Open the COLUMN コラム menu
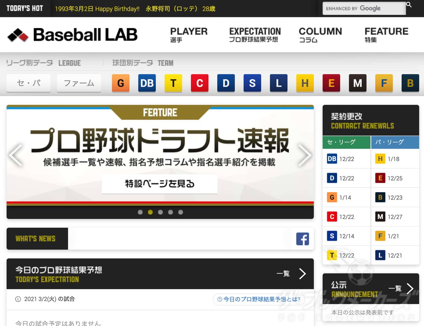Screen dimensions: 424x326 [x=320, y=35]
